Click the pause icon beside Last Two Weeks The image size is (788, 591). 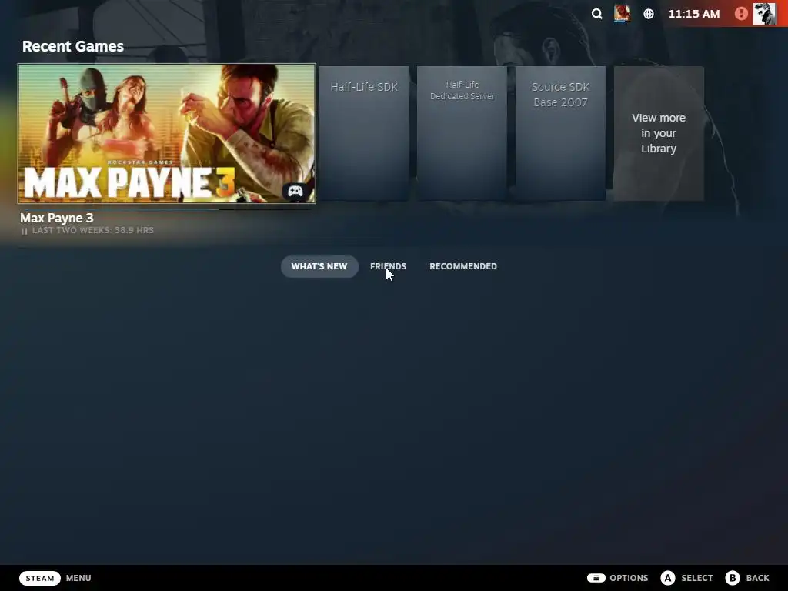tap(24, 231)
